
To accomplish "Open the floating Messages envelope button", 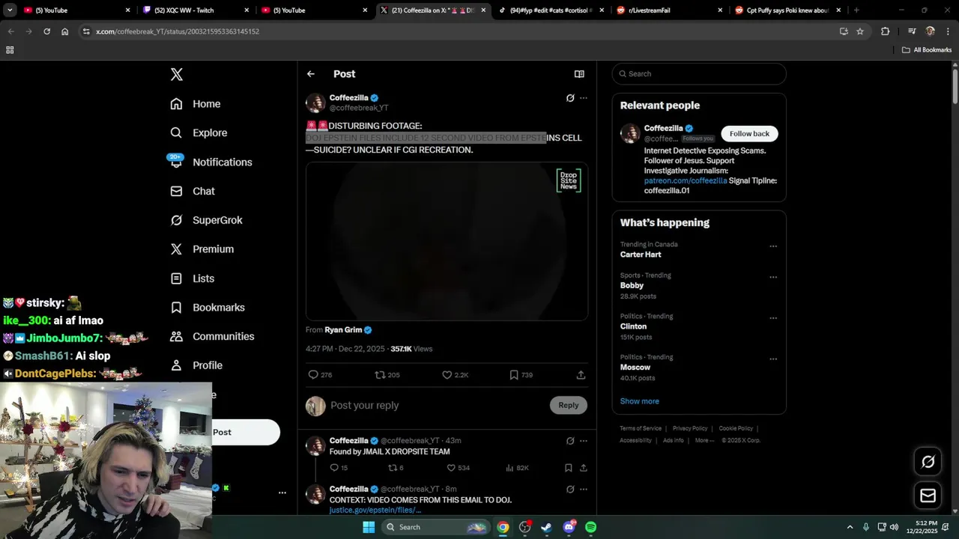I will coord(928,496).
